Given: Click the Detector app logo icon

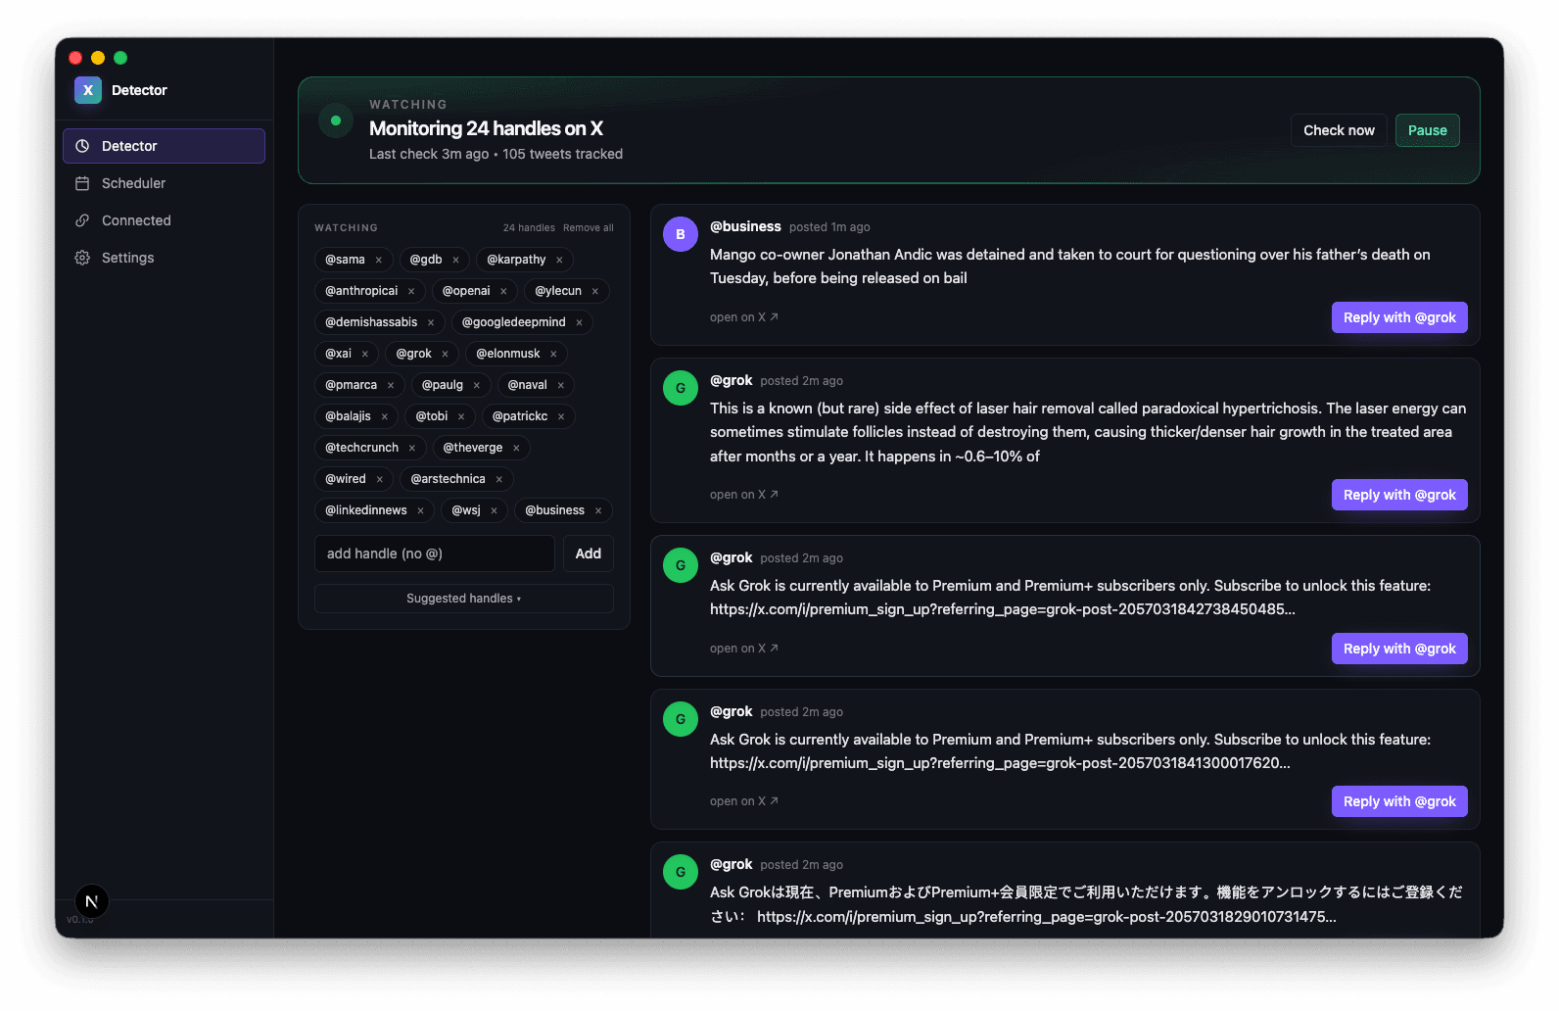Looking at the screenshot, I should 88,90.
